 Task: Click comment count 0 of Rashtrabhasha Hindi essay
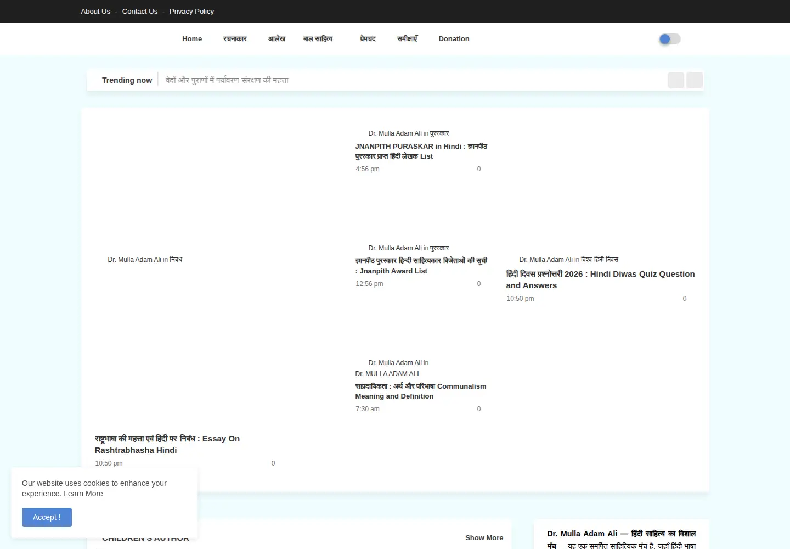click(x=273, y=463)
